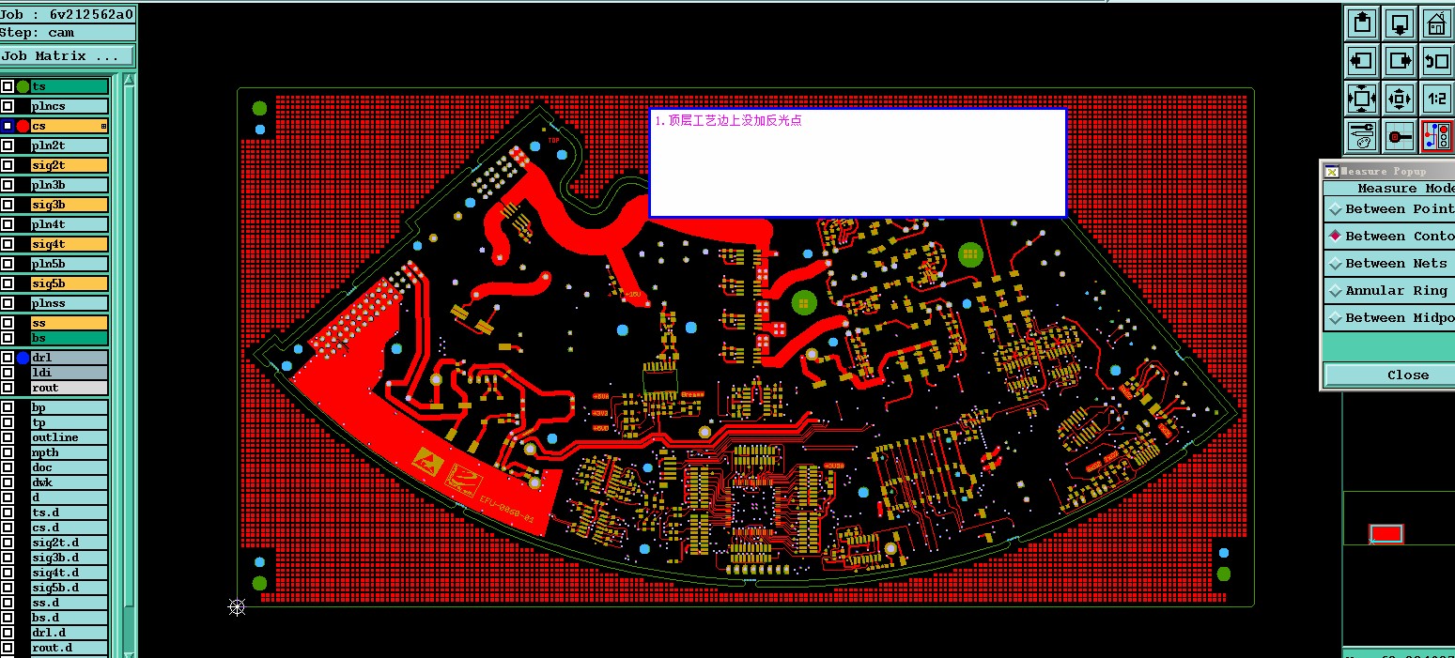Select the plnss layer row

point(69,303)
